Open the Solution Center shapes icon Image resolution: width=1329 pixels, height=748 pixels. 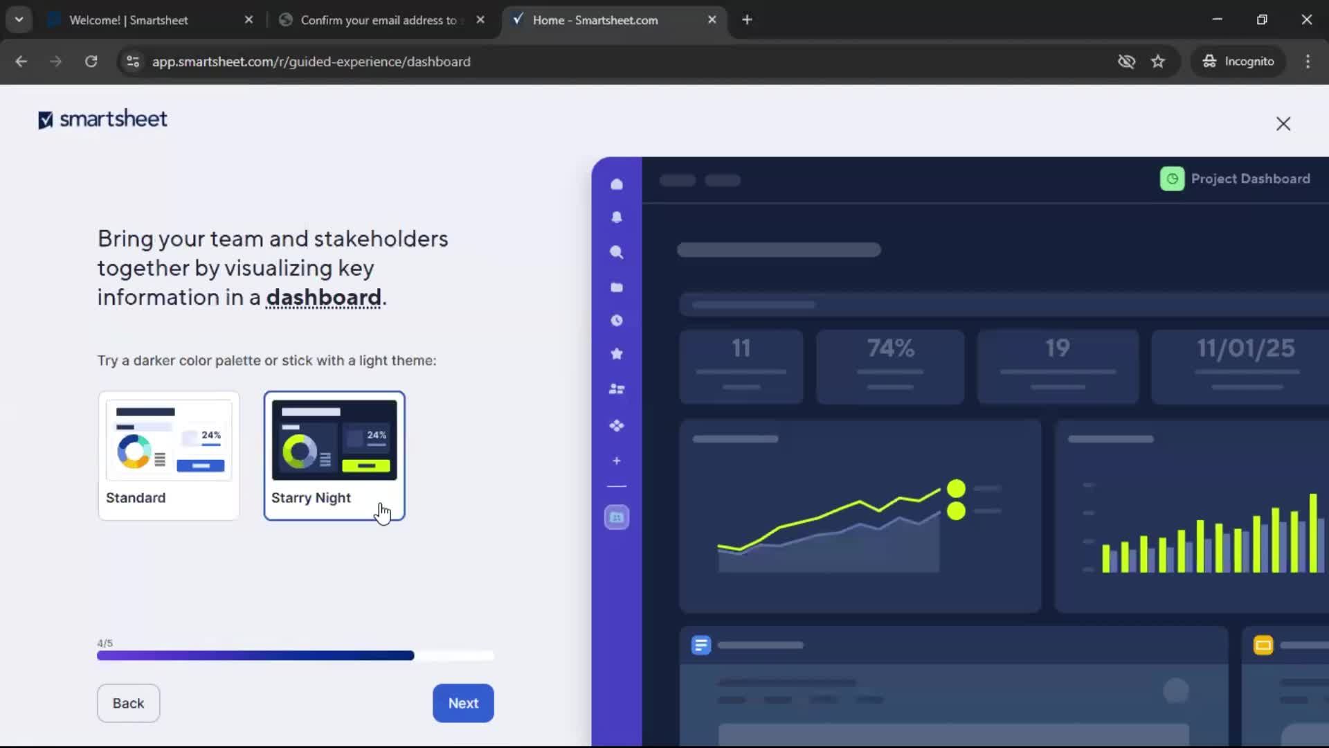[617, 426]
